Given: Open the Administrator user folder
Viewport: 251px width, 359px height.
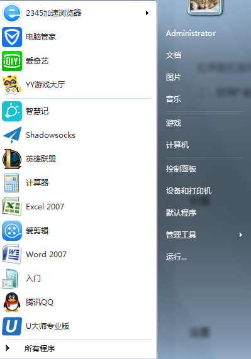Looking at the screenshot, I should point(191,33).
